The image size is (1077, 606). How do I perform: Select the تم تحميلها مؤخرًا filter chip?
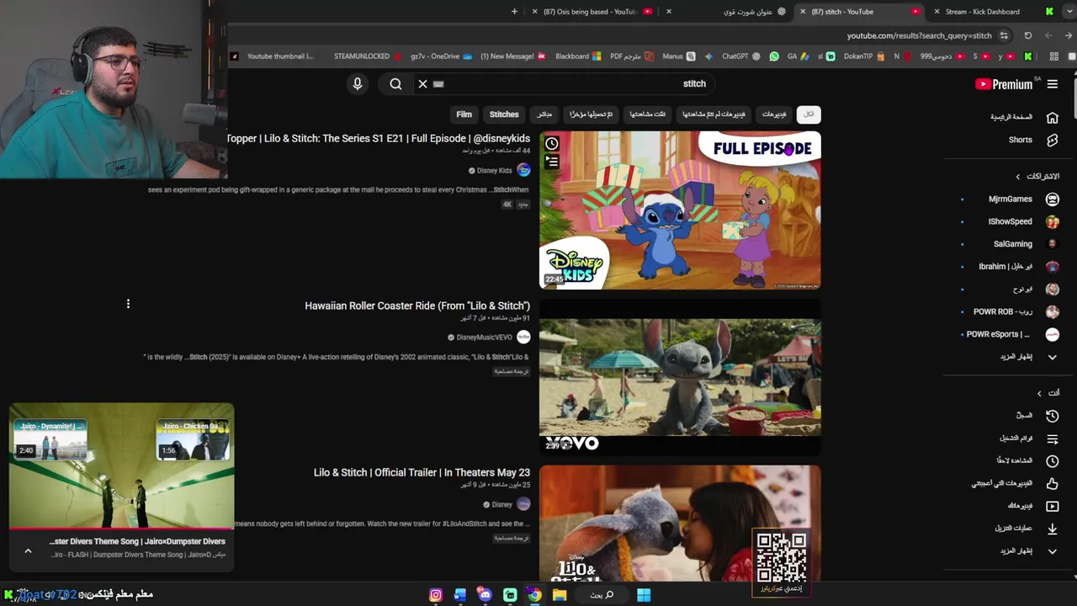[592, 114]
